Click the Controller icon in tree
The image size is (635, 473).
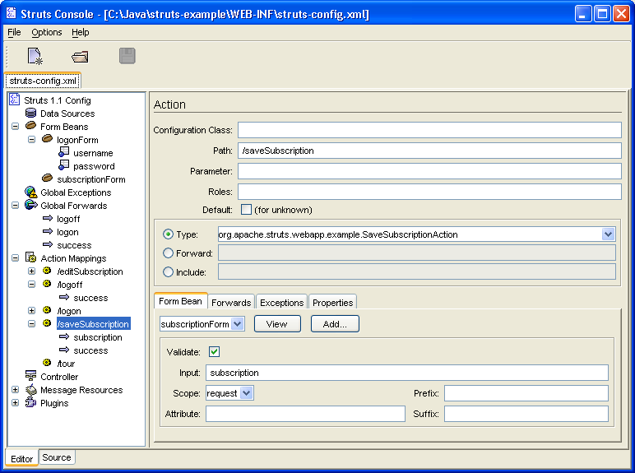point(30,377)
